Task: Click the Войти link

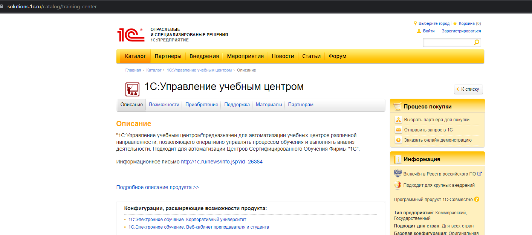Action: point(429,31)
